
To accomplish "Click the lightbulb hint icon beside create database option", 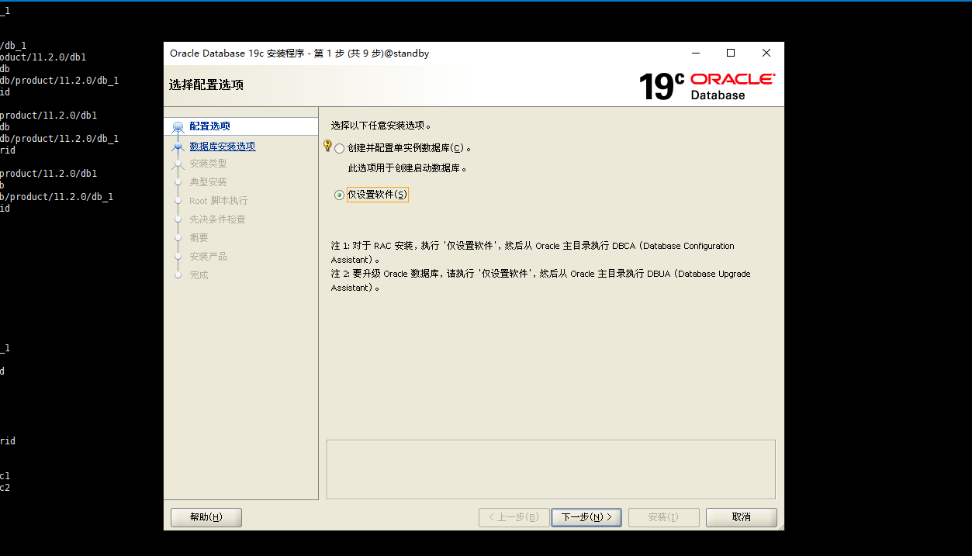I will tap(327, 146).
